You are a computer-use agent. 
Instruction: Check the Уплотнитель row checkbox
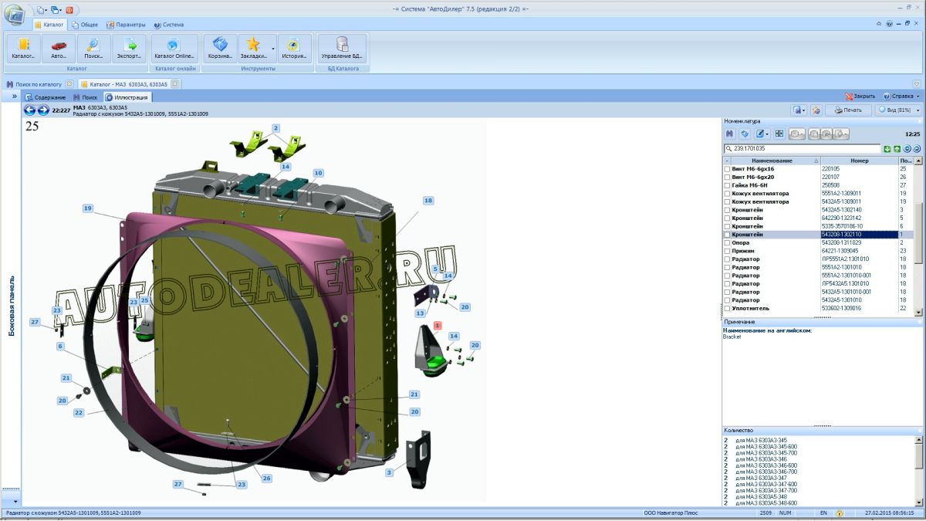(727, 308)
